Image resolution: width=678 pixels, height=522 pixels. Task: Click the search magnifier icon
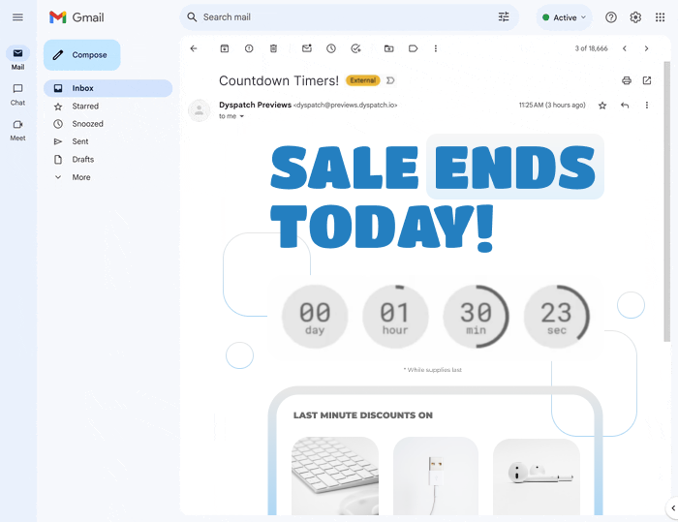pyautogui.click(x=192, y=17)
